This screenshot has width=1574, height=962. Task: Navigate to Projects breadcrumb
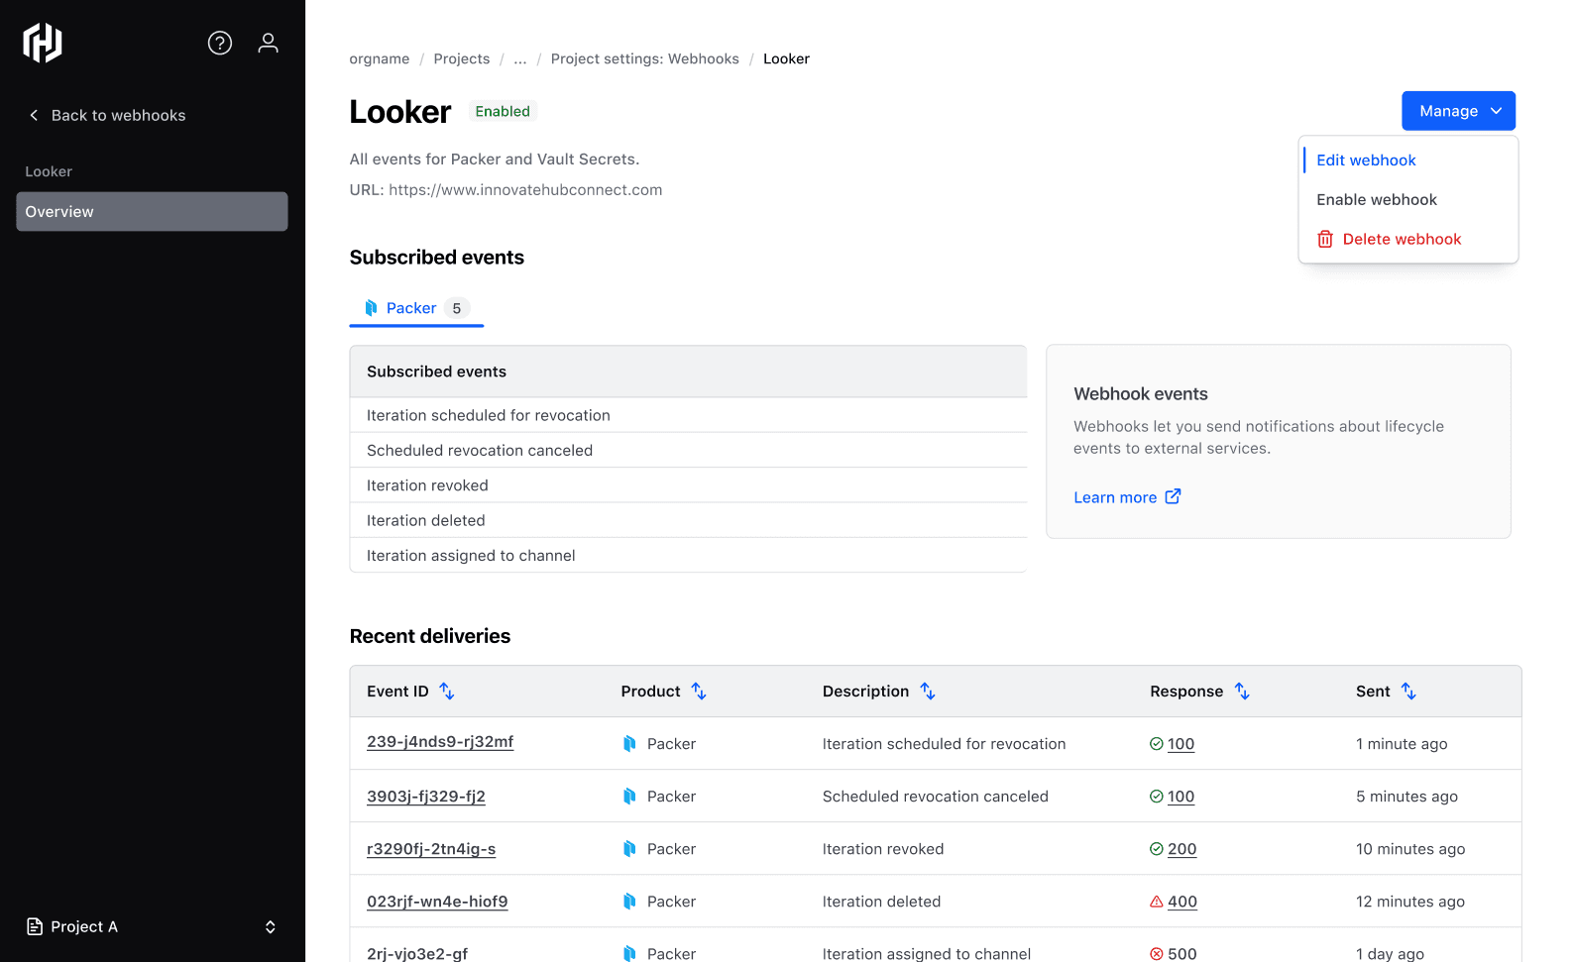click(x=461, y=59)
